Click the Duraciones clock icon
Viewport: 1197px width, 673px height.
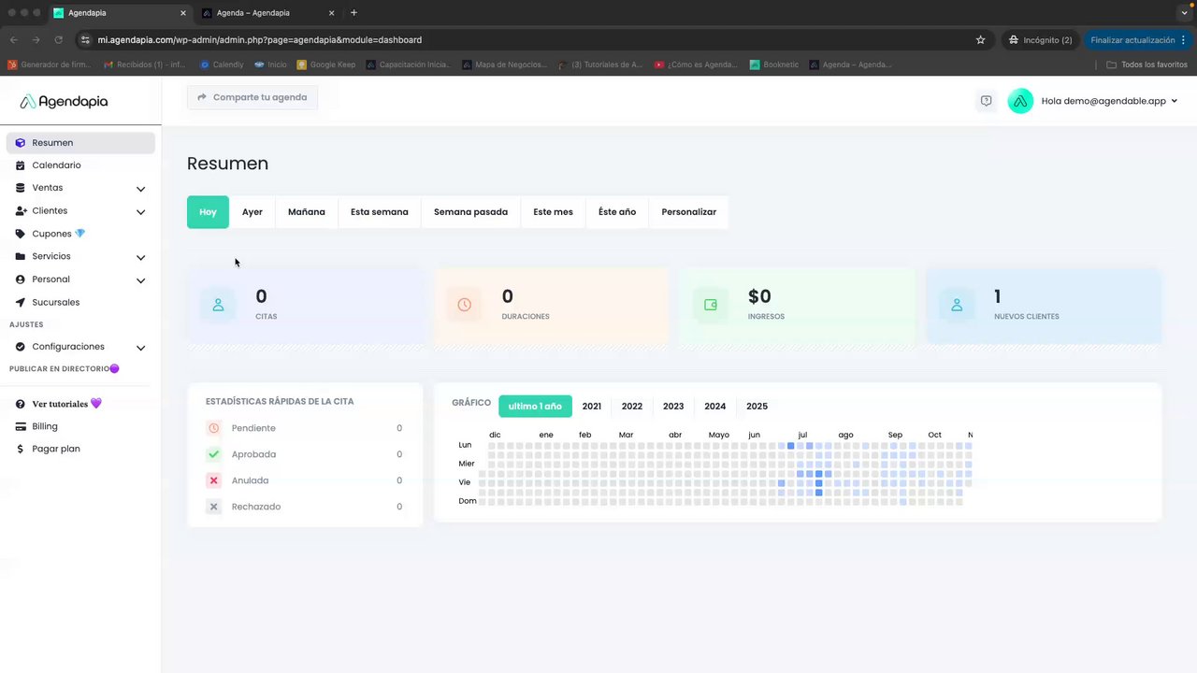click(465, 305)
